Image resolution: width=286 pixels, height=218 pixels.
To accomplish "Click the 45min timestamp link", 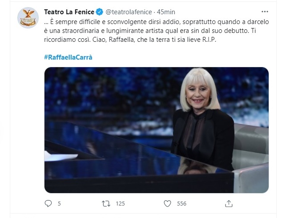I will coord(166,12).
